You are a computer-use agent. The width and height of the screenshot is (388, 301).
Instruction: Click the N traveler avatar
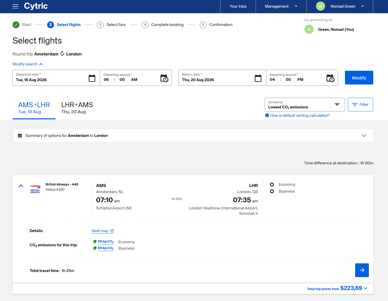point(309,29)
